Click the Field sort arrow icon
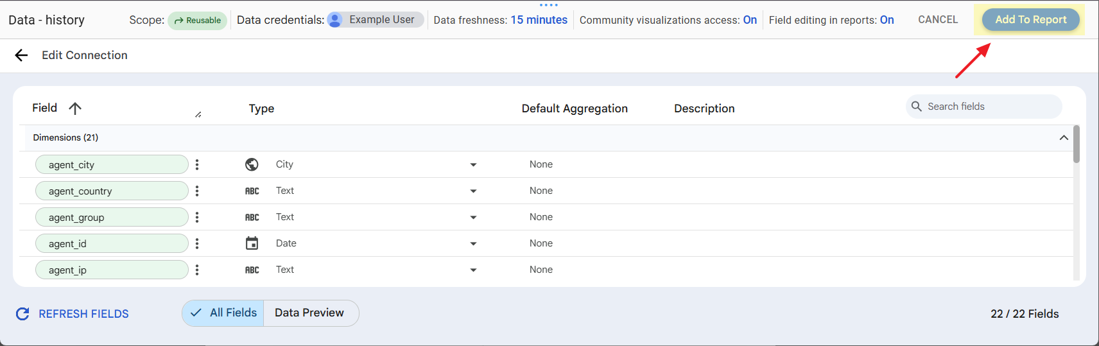Screen dimensions: 1099x346 (75, 108)
